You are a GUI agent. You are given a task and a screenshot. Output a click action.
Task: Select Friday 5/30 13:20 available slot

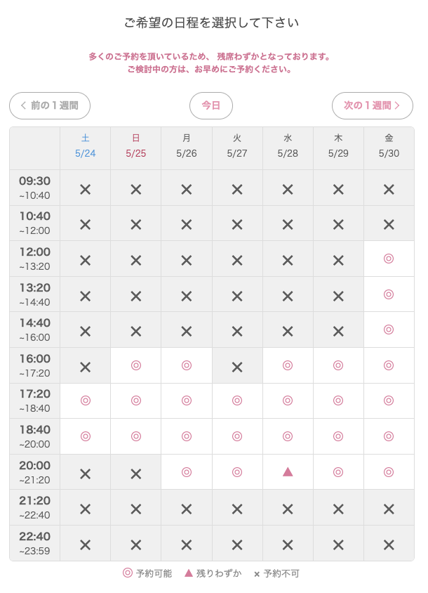pyautogui.click(x=389, y=294)
